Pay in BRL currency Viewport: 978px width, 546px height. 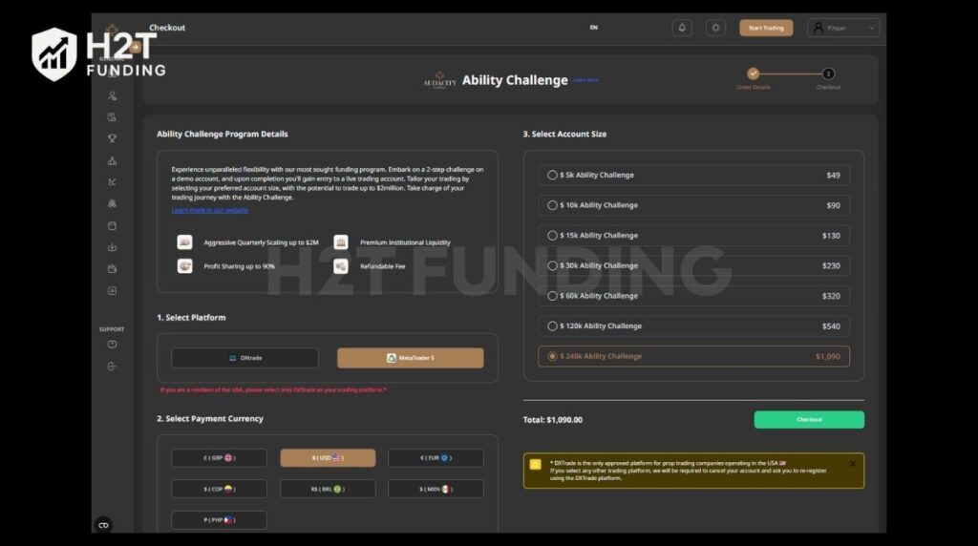(x=328, y=489)
